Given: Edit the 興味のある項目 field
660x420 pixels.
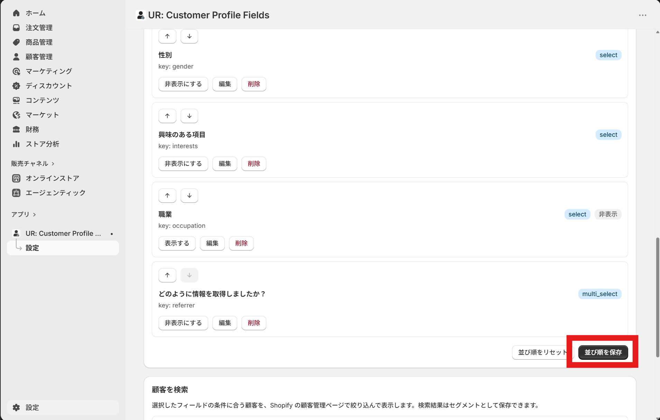Looking at the screenshot, I should tap(225, 164).
